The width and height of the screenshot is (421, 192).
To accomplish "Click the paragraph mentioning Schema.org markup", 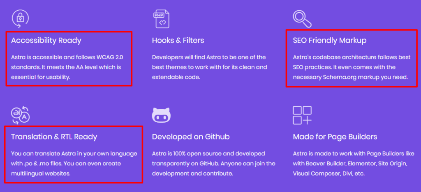I will tap(352, 67).
